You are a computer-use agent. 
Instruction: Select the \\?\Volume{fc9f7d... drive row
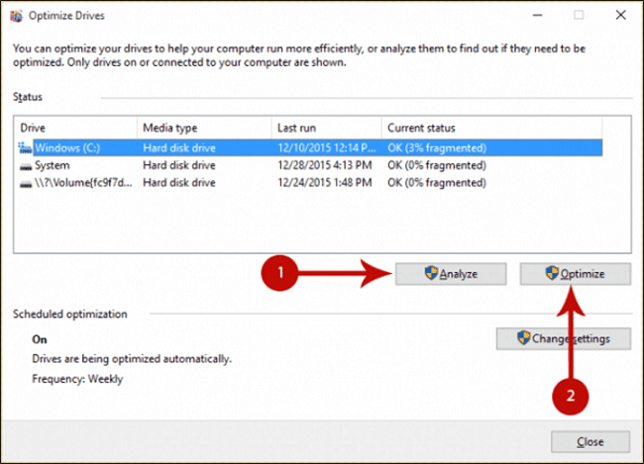point(310,183)
